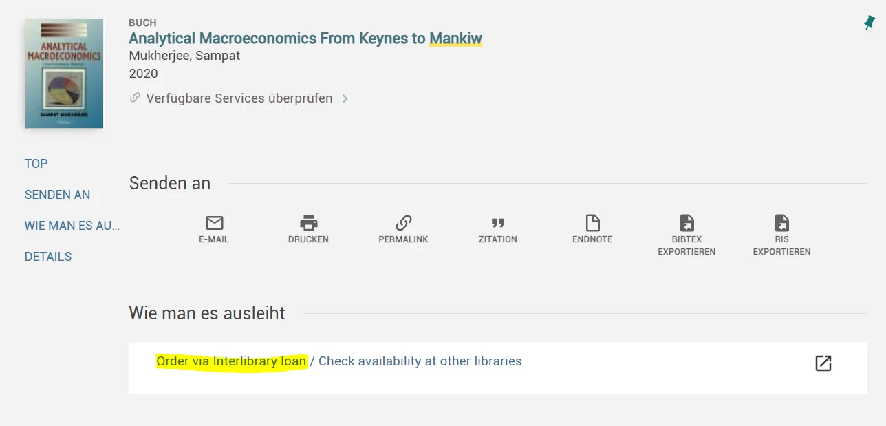Click author name Mukherjee, Sampat
The height and width of the screenshot is (426, 886).
coord(184,56)
